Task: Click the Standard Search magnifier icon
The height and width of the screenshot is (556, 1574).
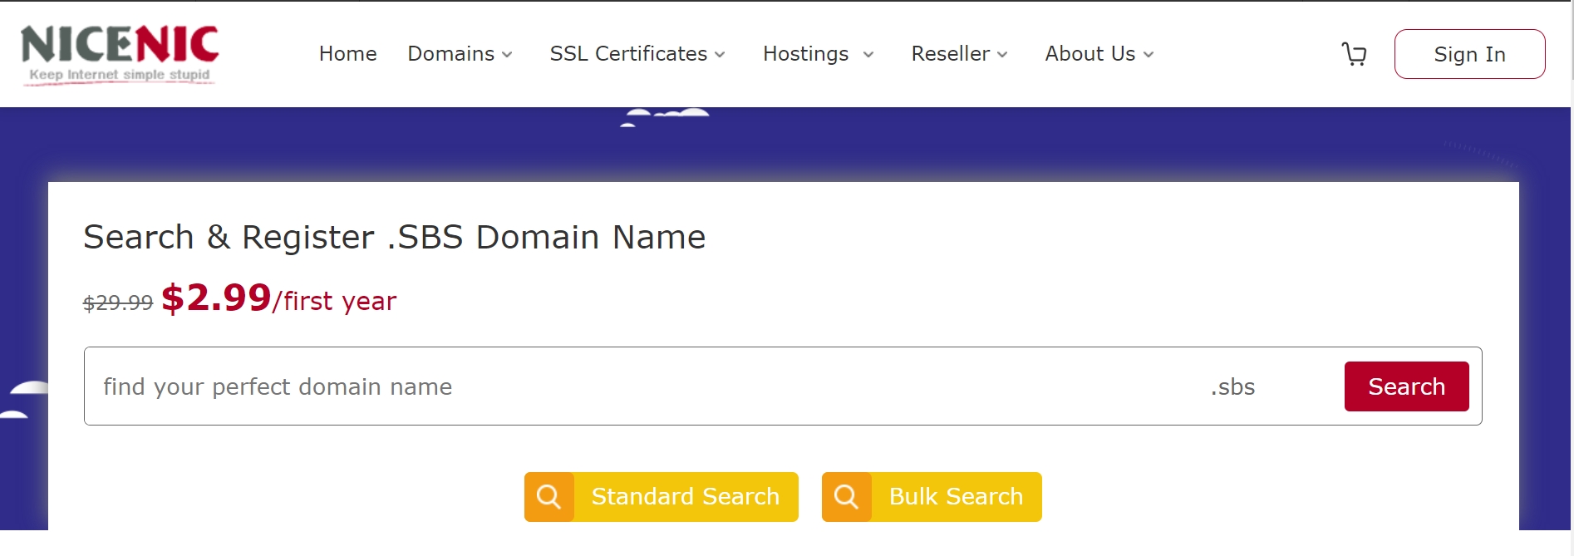Action: (548, 497)
